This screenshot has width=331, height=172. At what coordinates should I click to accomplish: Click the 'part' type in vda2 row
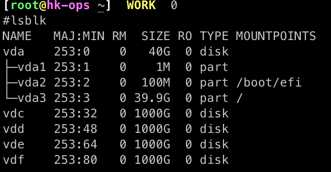214,83
